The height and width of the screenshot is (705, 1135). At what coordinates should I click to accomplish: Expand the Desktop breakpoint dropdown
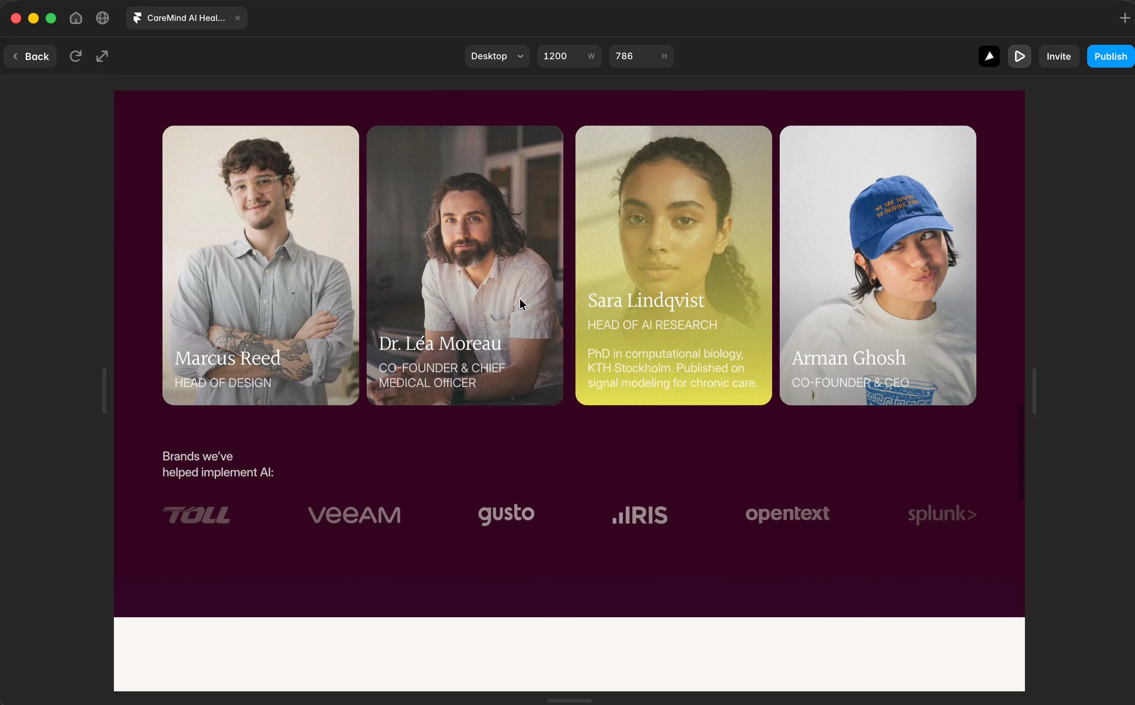[497, 57]
